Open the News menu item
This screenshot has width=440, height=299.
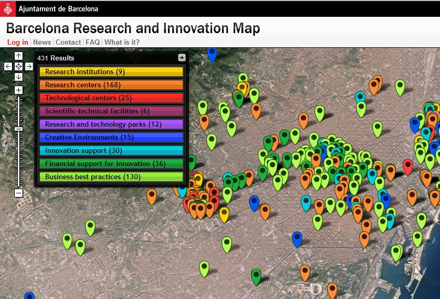(42, 42)
